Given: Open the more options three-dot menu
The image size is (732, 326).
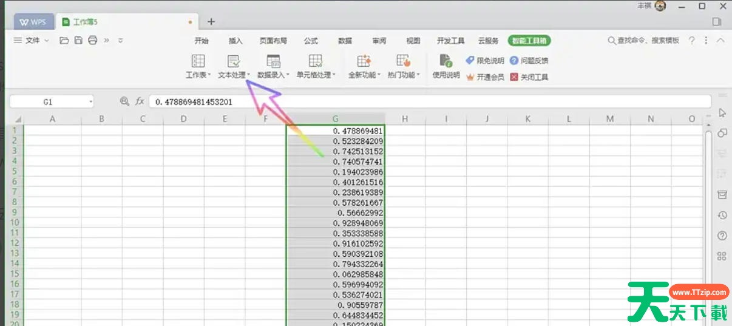Looking at the screenshot, I should point(706,41).
